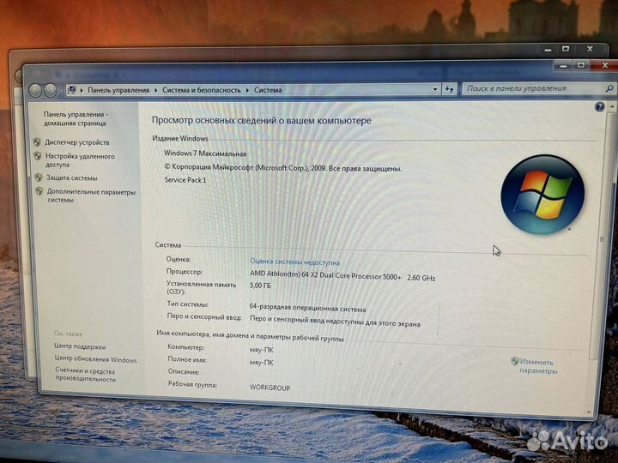Open Оценка системы недоступна link

point(294,262)
